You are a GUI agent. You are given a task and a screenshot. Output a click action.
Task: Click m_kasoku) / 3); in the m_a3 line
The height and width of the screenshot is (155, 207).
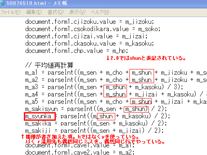(x=159, y=87)
